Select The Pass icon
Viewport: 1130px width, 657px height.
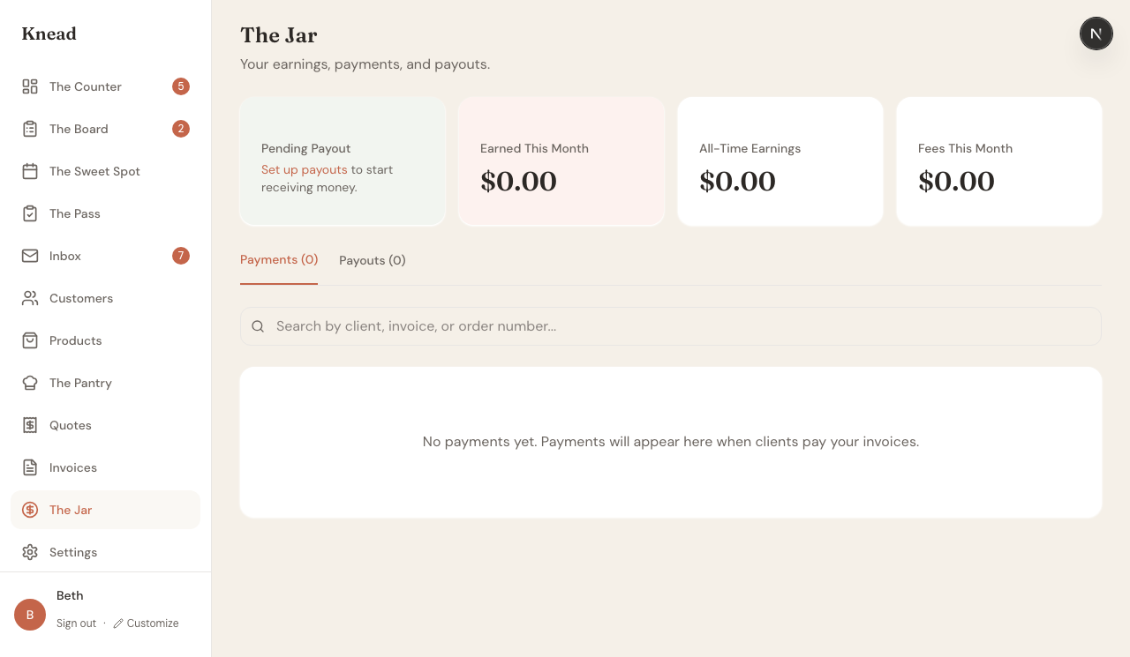pos(29,213)
